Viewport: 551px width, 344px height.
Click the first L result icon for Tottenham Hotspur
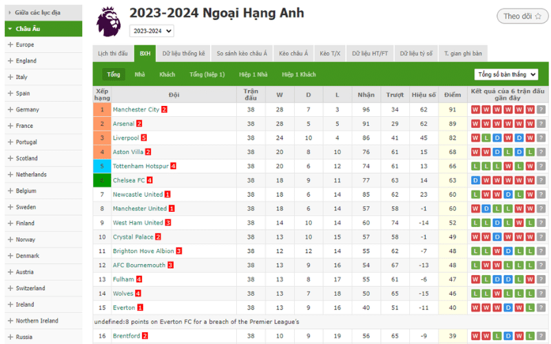(475, 166)
